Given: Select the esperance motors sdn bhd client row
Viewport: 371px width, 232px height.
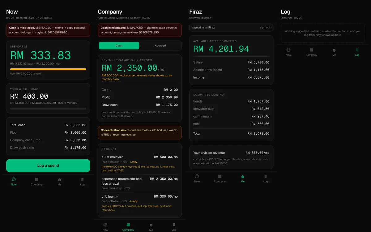Looking at the screenshot, I should coord(140,183).
